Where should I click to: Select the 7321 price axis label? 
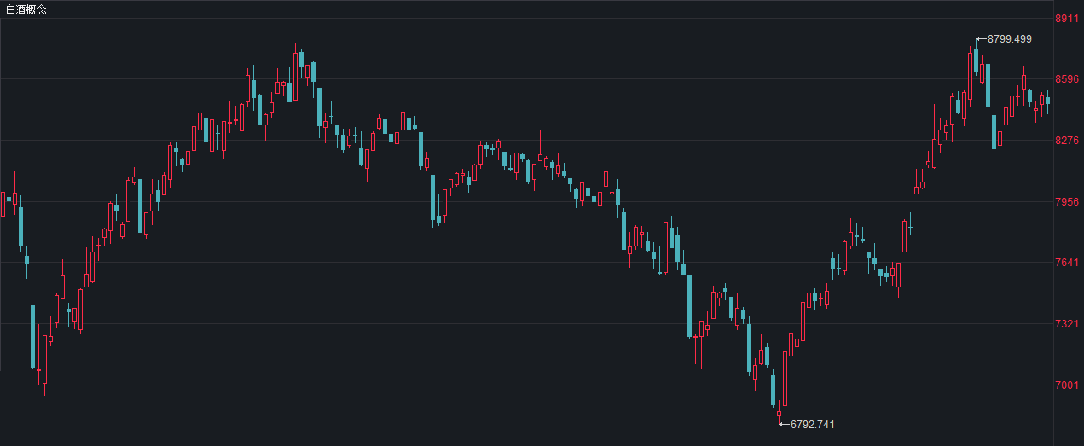[x=1067, y=324]
